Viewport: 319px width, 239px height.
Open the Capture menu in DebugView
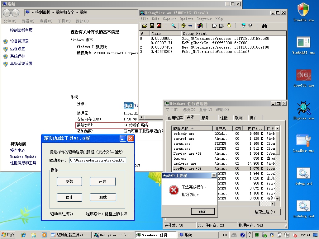(169, 19)
